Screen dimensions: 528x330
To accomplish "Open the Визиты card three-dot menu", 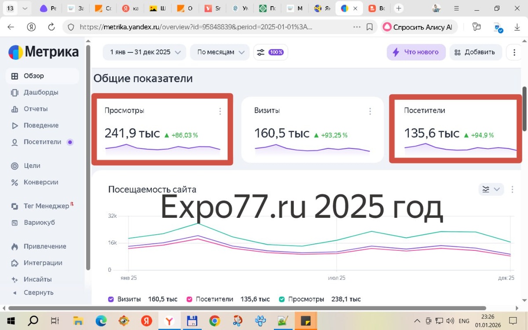I will click(x=370, y=111).
